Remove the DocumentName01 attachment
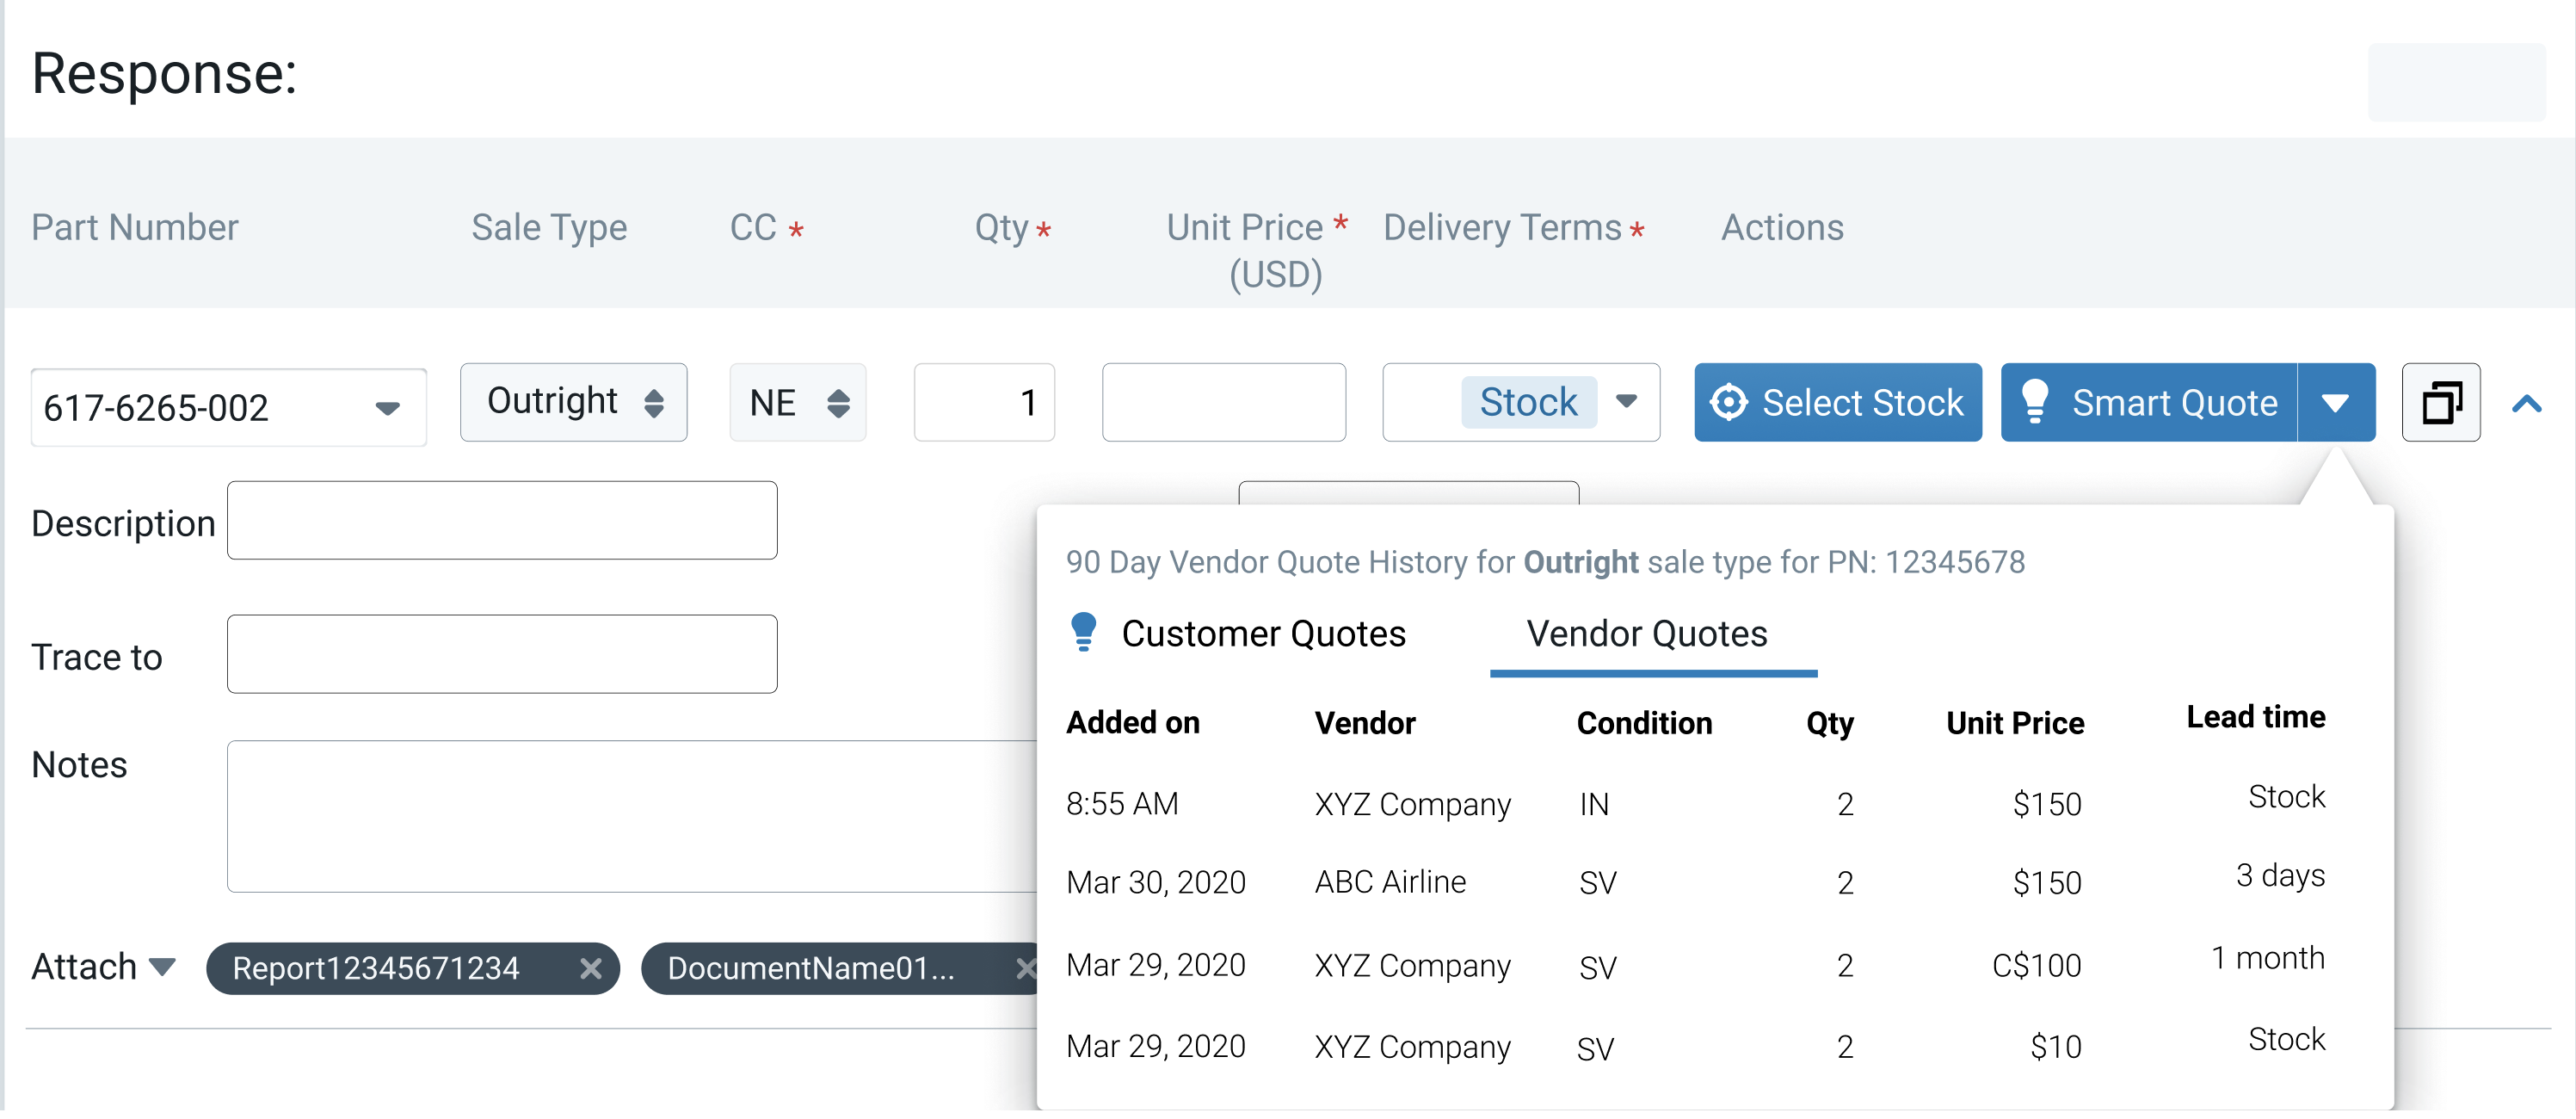2576x1119 pixels. click(x=1024, y=968)
